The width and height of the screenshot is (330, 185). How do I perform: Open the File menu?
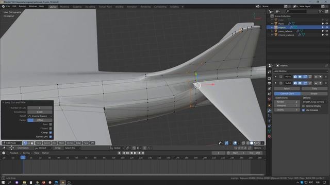click(8, 7)
